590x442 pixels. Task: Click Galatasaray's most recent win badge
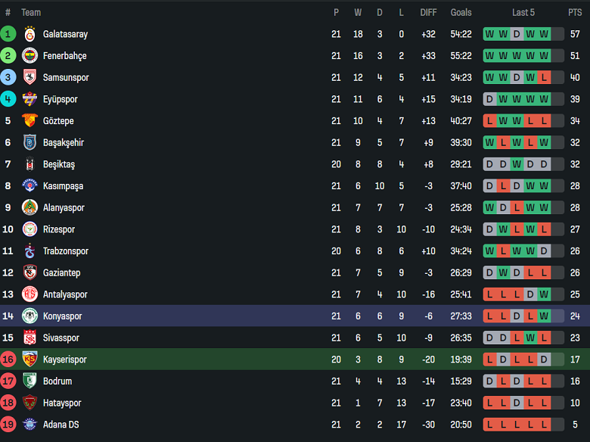pos(544,34)
